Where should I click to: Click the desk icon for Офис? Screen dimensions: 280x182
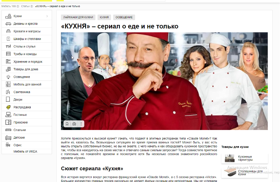(x=8, y=145)
